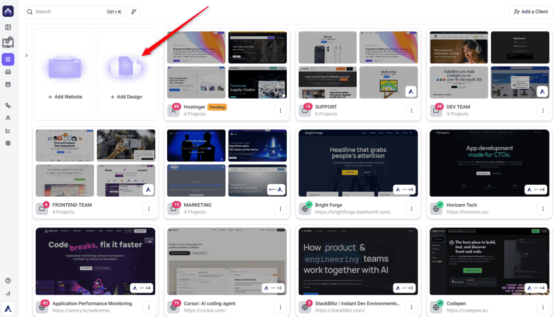The height and width of the screenshot is (317, 556).
Task: Open the panel layout icon in sidebar
Action: (8, 27)
